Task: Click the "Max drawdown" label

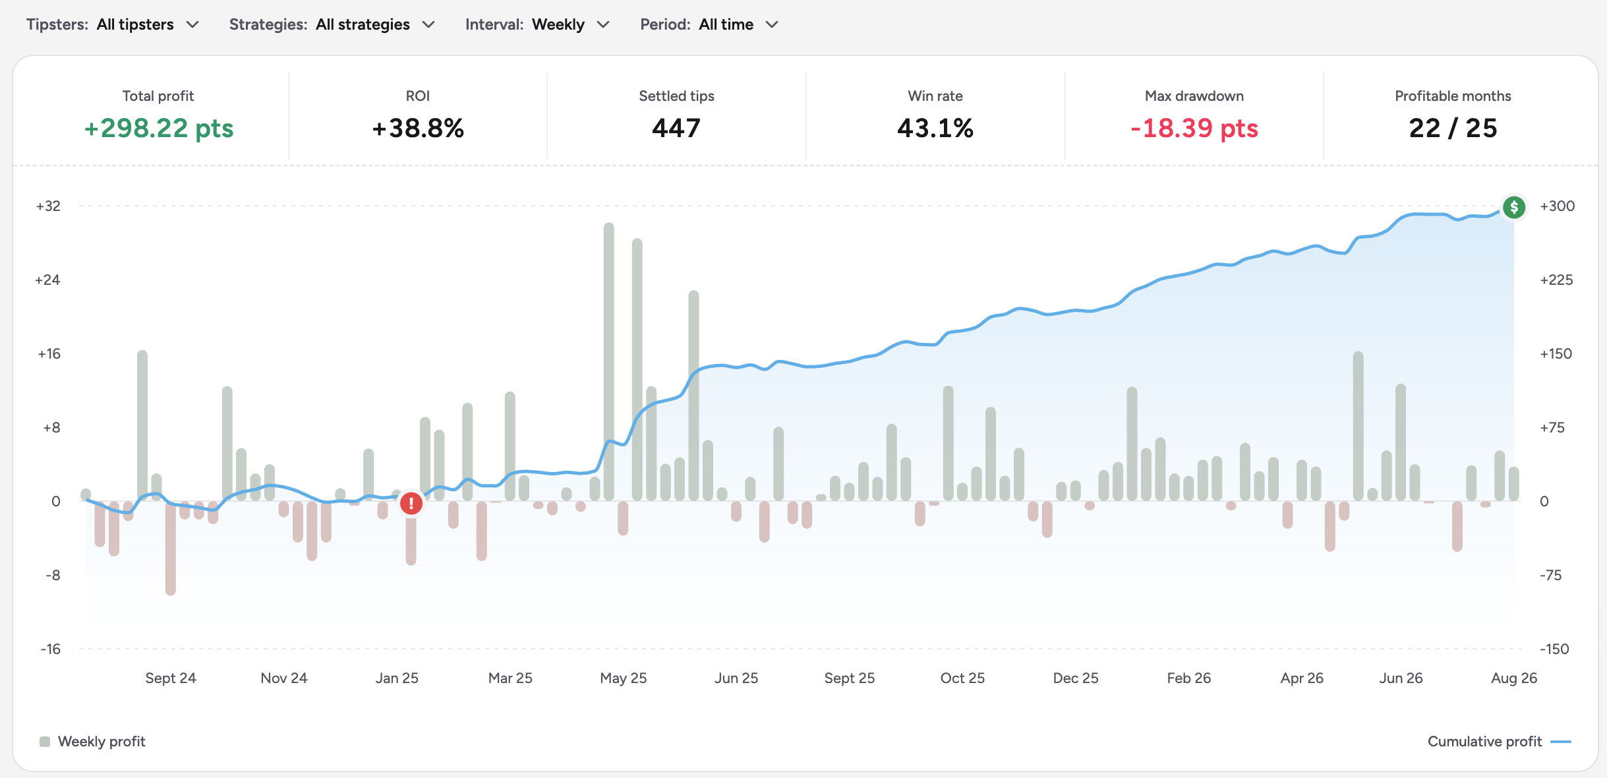Action: tap(1194, 96)
